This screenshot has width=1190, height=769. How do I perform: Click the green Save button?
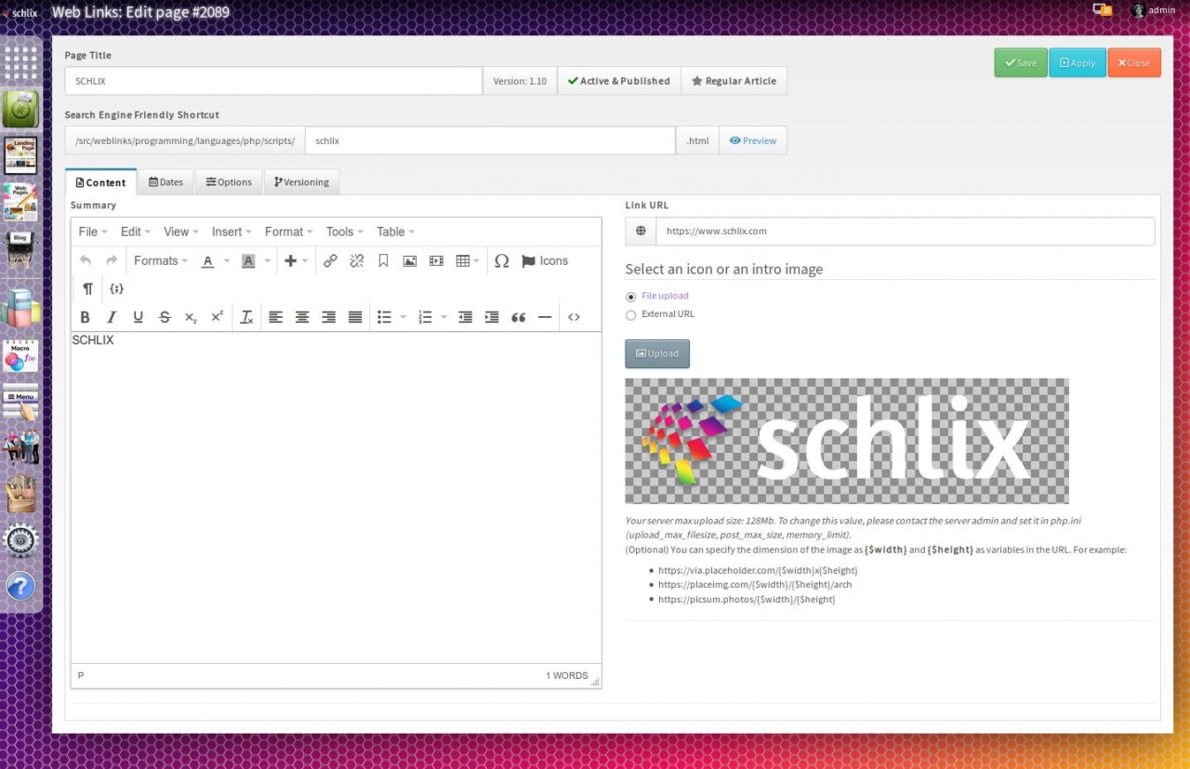[1021, 62]
